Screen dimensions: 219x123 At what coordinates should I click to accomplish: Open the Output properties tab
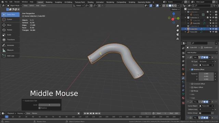[x=183, y=57]
